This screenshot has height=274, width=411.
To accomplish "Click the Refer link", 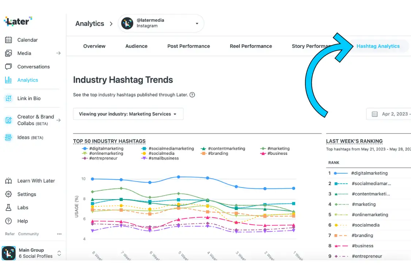I will pyautogui.click(x=10, y=234).
